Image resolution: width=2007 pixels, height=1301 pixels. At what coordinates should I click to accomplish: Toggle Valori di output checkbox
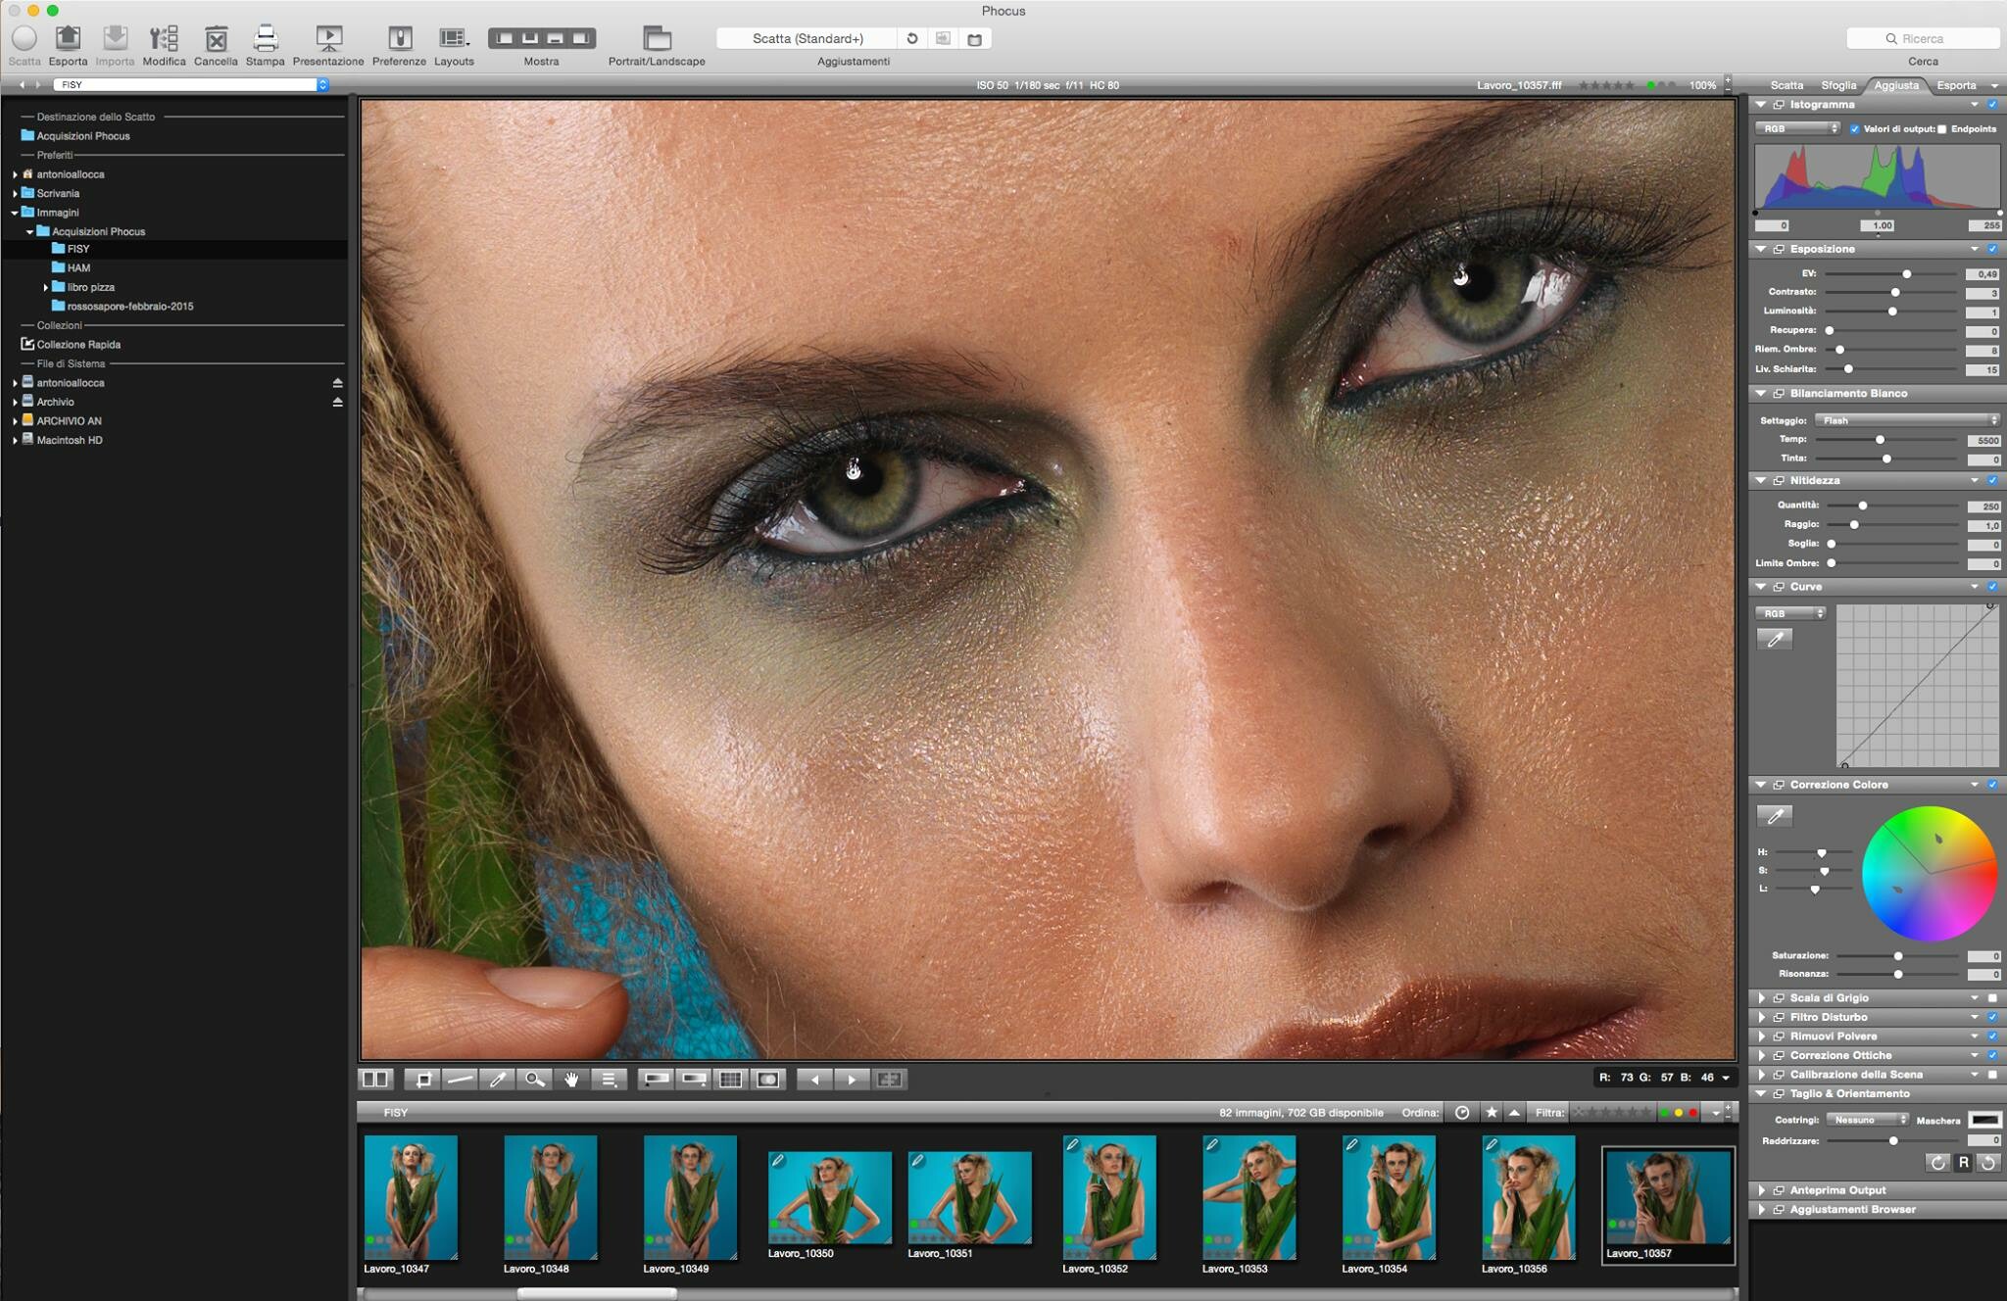click(x=1854, y=129)
